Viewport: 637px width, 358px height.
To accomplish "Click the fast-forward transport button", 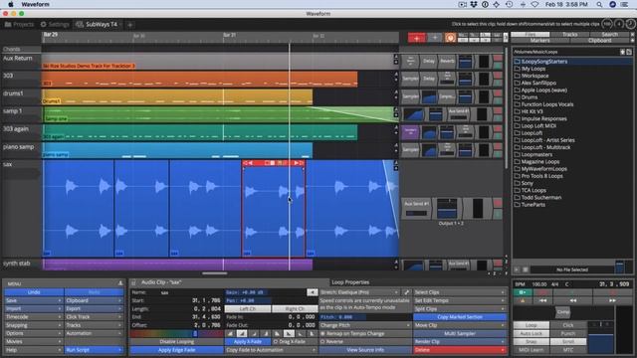I will pyautogui.click(x=612, y=300).
